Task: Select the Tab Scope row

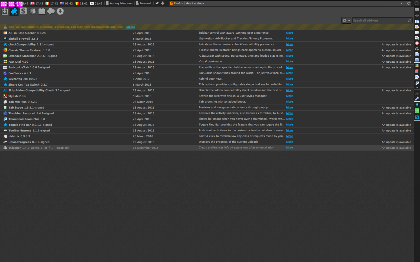Action: tap(207, 108)
